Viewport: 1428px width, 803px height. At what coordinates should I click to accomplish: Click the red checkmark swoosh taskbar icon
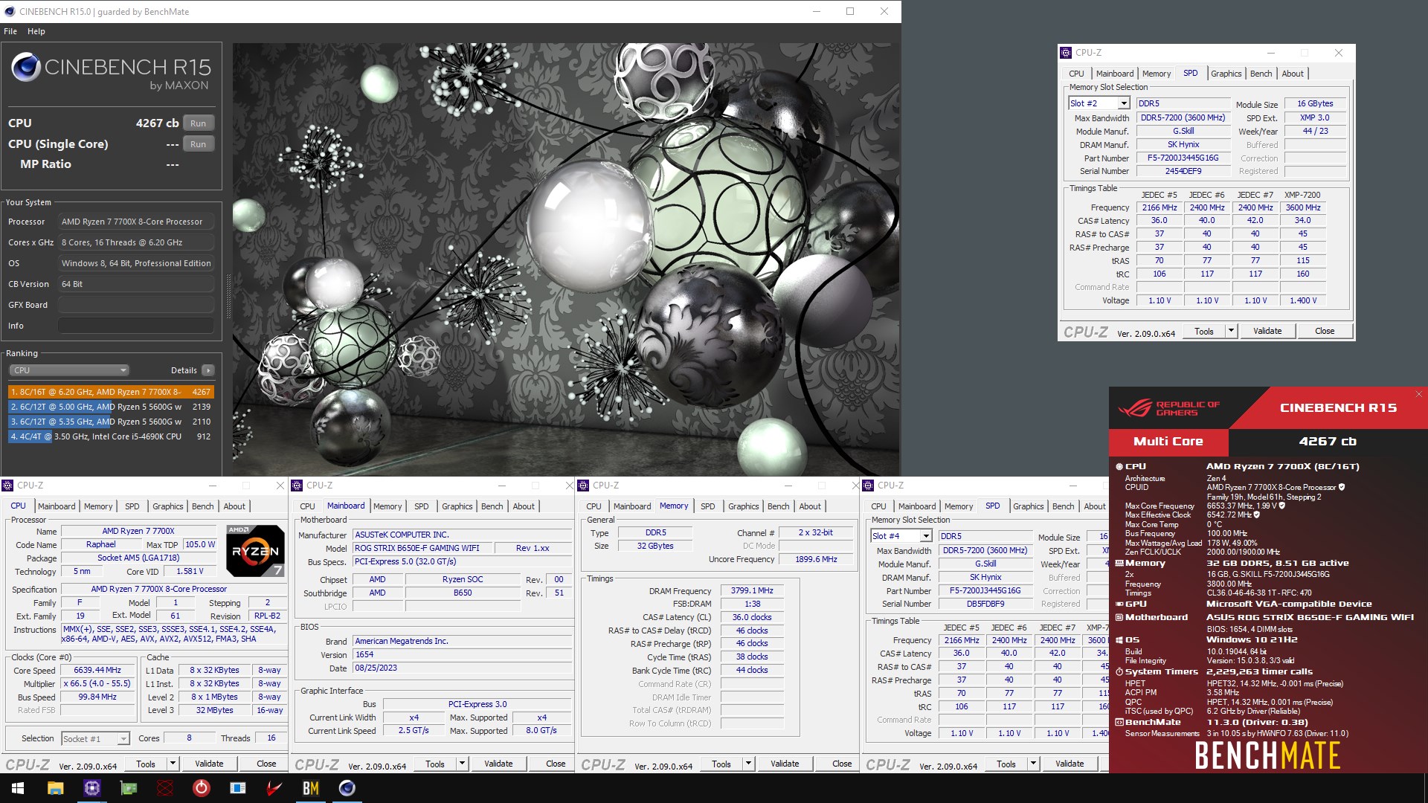point(274,788)
